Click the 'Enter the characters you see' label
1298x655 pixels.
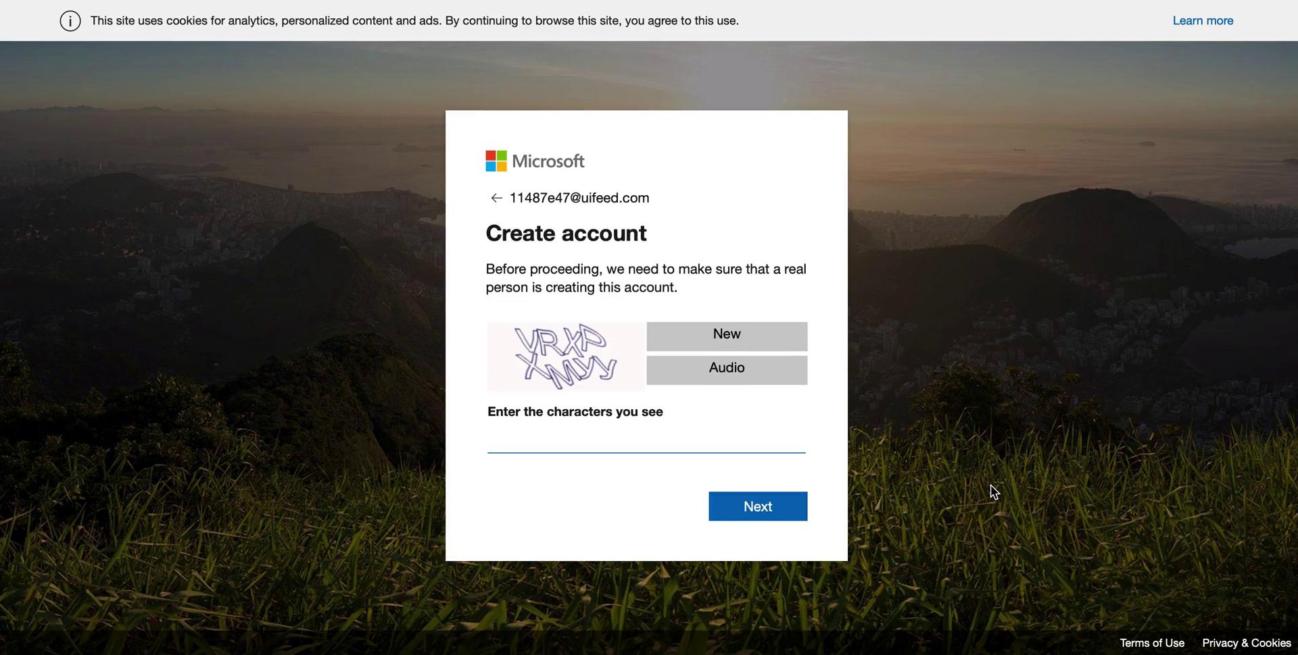575,412
